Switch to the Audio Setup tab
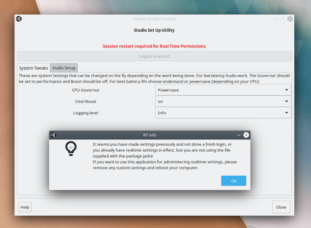 tap(64, 68)
